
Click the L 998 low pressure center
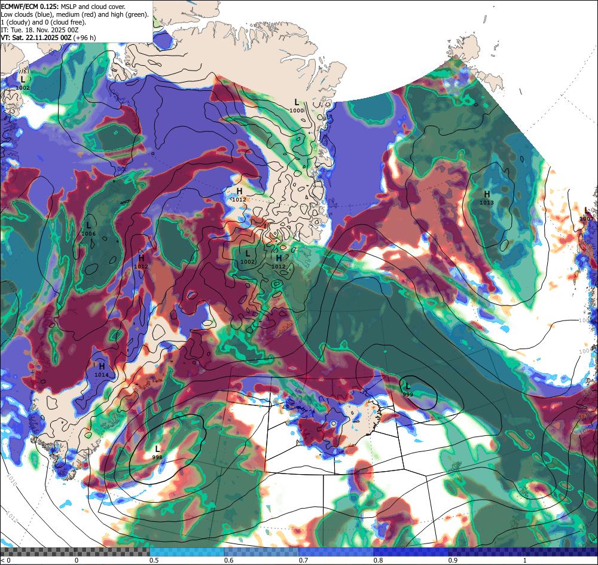[x=157, y=452]
